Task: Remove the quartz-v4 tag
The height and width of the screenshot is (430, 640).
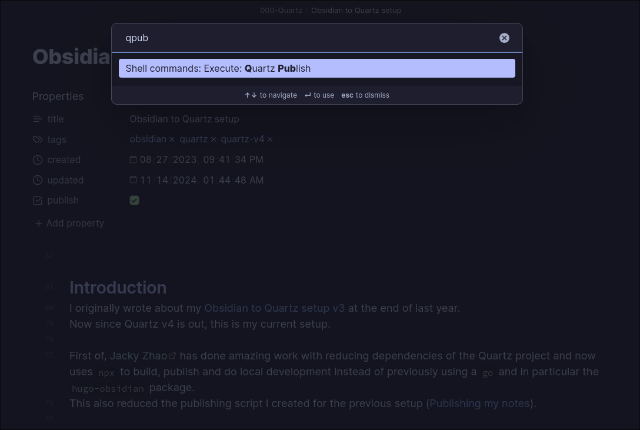Action: tap(270, 139)
